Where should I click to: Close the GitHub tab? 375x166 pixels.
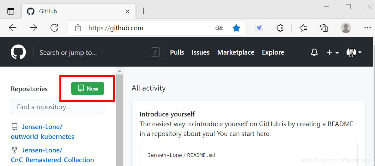[127, 11]
